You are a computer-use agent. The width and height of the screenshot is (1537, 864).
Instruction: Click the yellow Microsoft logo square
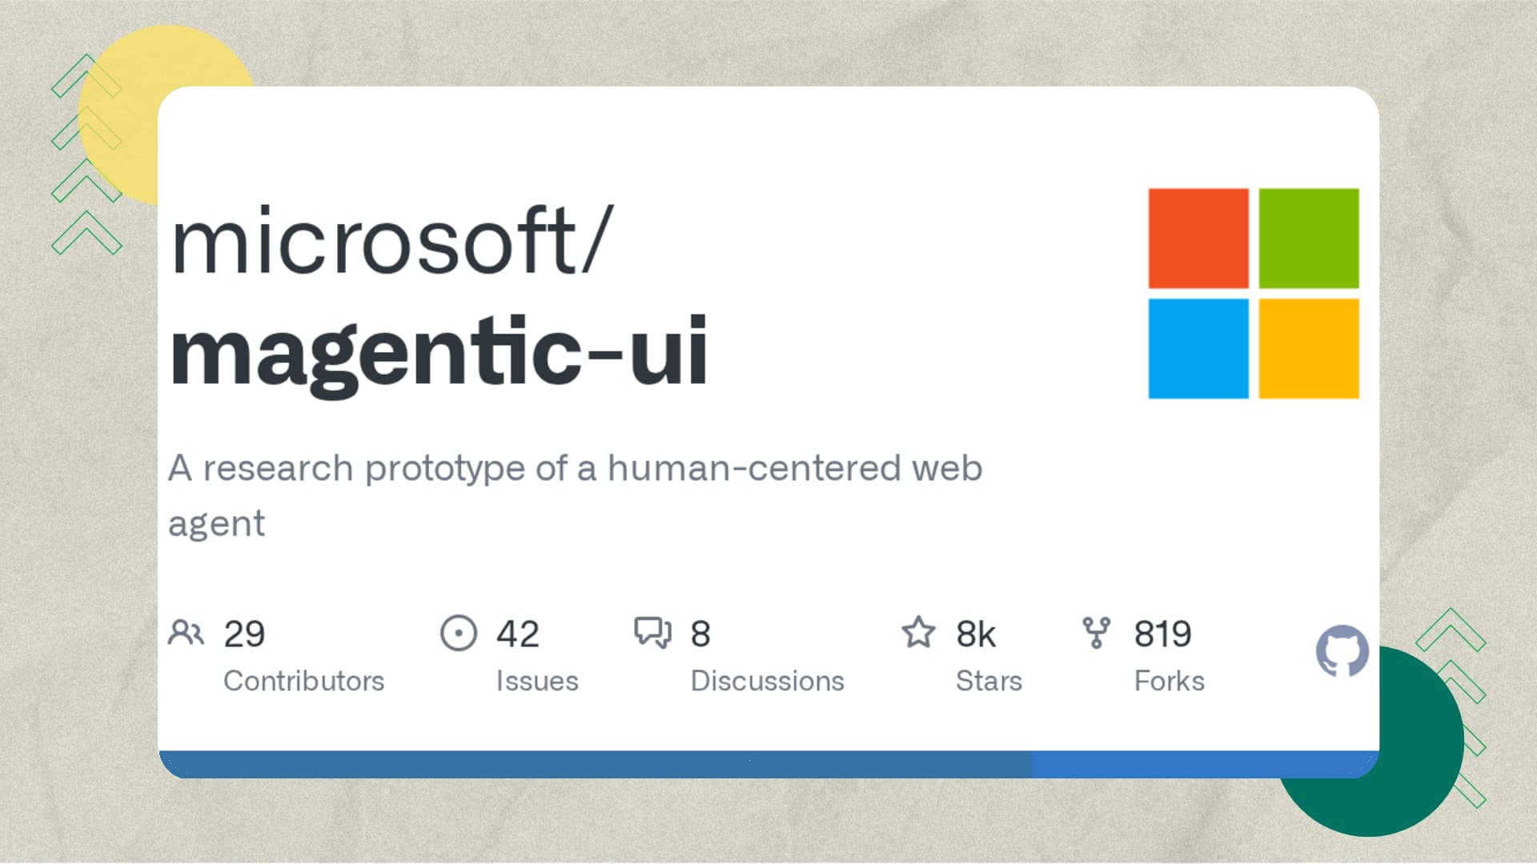tap(1309, 349)
